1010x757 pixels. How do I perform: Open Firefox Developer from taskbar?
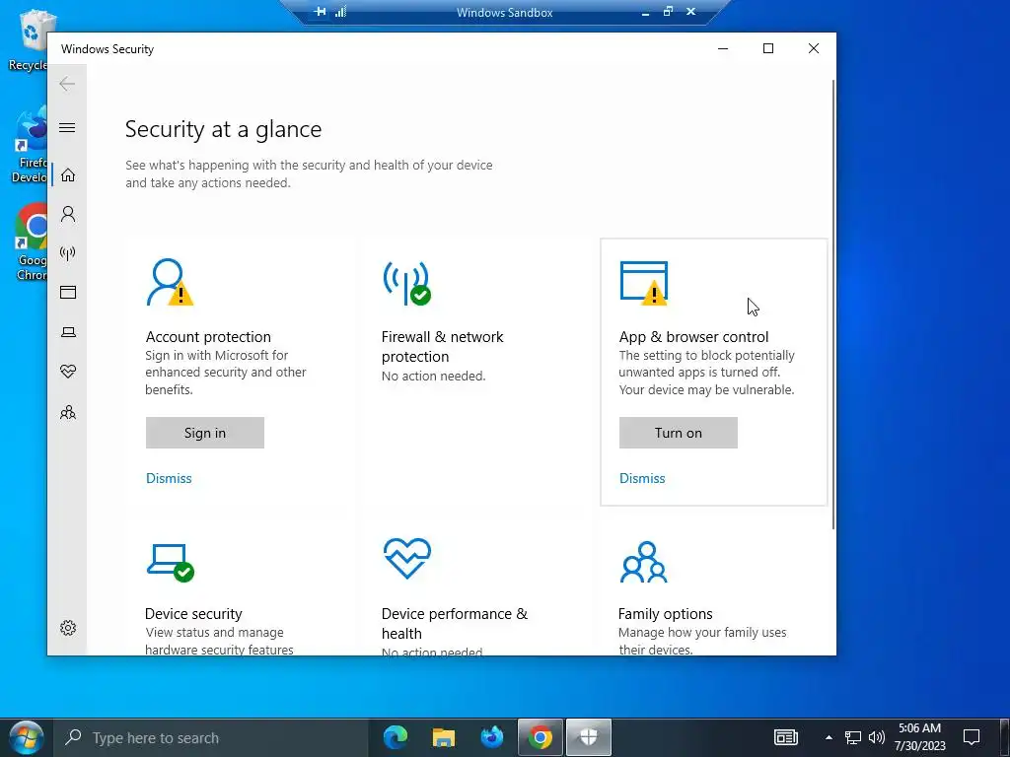(492, 737)
